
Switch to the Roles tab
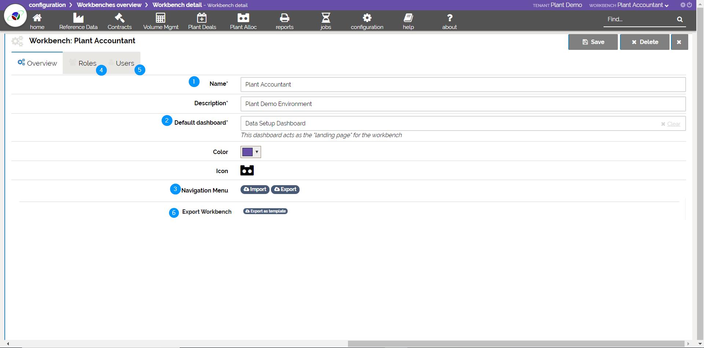pyautogui.click(x=87, y=63)
